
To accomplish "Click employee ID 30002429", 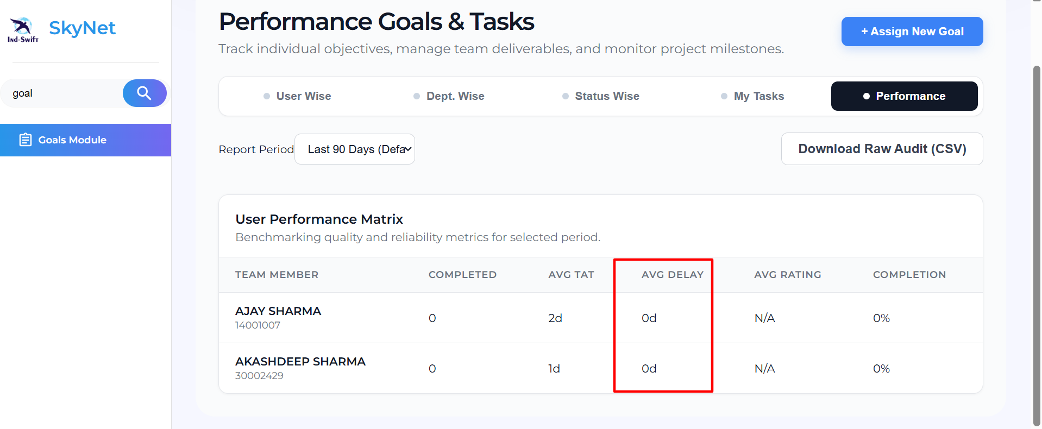I will click(x=259, y=376).
